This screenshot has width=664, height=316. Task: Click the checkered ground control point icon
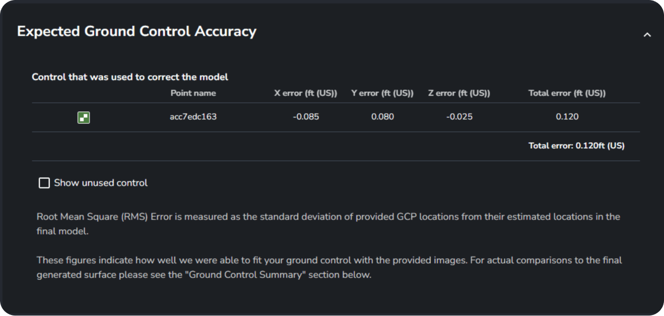point(84,117)
